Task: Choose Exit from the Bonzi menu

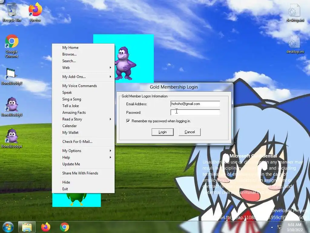Action: [x=87, y=189]
